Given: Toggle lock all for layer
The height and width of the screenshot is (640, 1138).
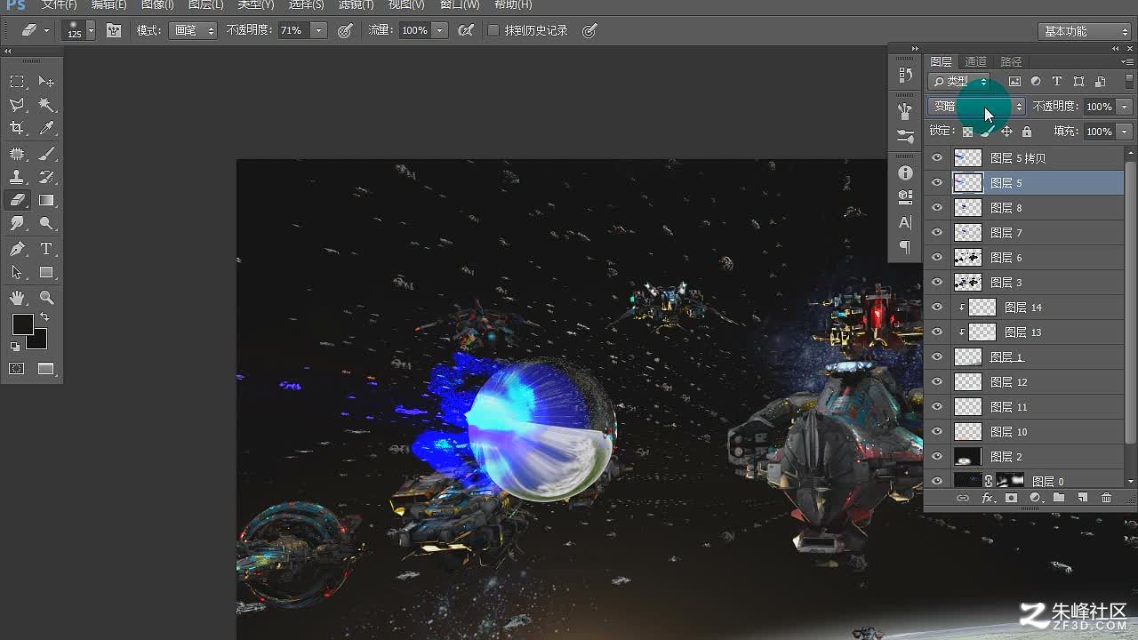Looking at the screenshot, I should pos(1027,132).
